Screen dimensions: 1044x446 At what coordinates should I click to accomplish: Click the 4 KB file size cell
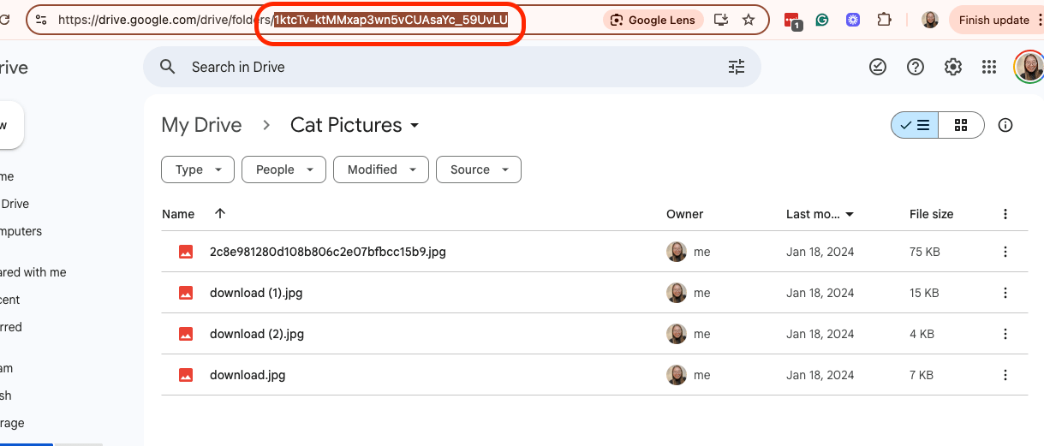922,334
